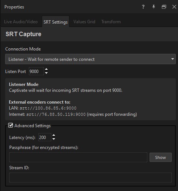Viewport: 178px width, 191px height.
Task: Click the Stream ID input field
Action: 90,177
